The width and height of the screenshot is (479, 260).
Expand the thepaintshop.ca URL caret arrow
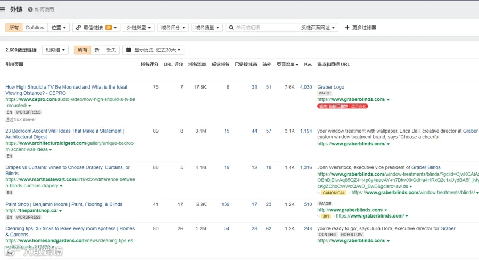pyautogui.click(x=61, y=211)
